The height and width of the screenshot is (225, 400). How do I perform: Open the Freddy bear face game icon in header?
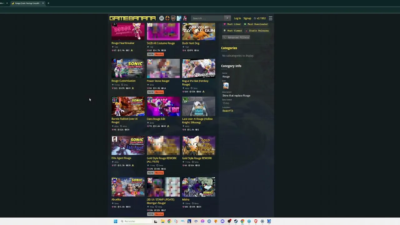(173, 18)
